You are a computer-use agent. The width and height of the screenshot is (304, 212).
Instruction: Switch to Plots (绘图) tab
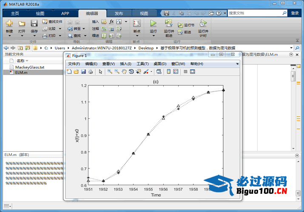click(40, 13)
